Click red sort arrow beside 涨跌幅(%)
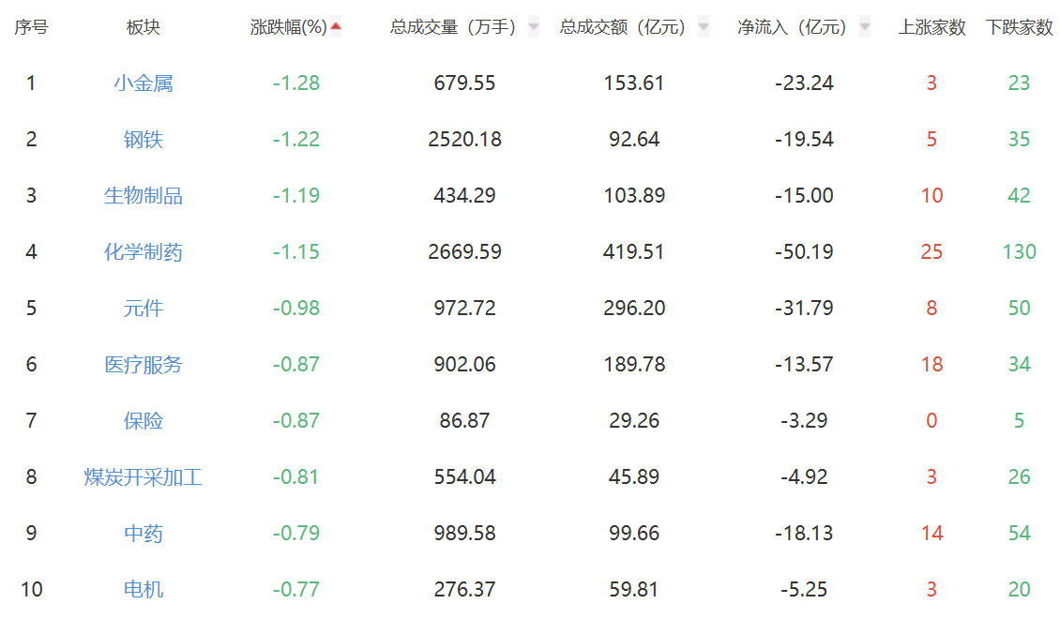1060x619 pixels. pos(335,26)
